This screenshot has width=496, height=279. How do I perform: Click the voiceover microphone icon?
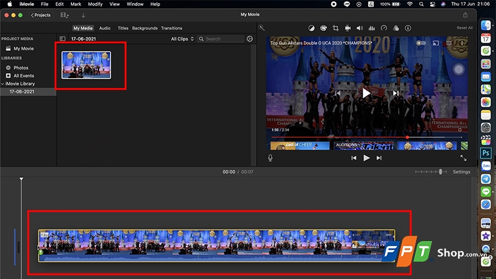coord(270,158)
